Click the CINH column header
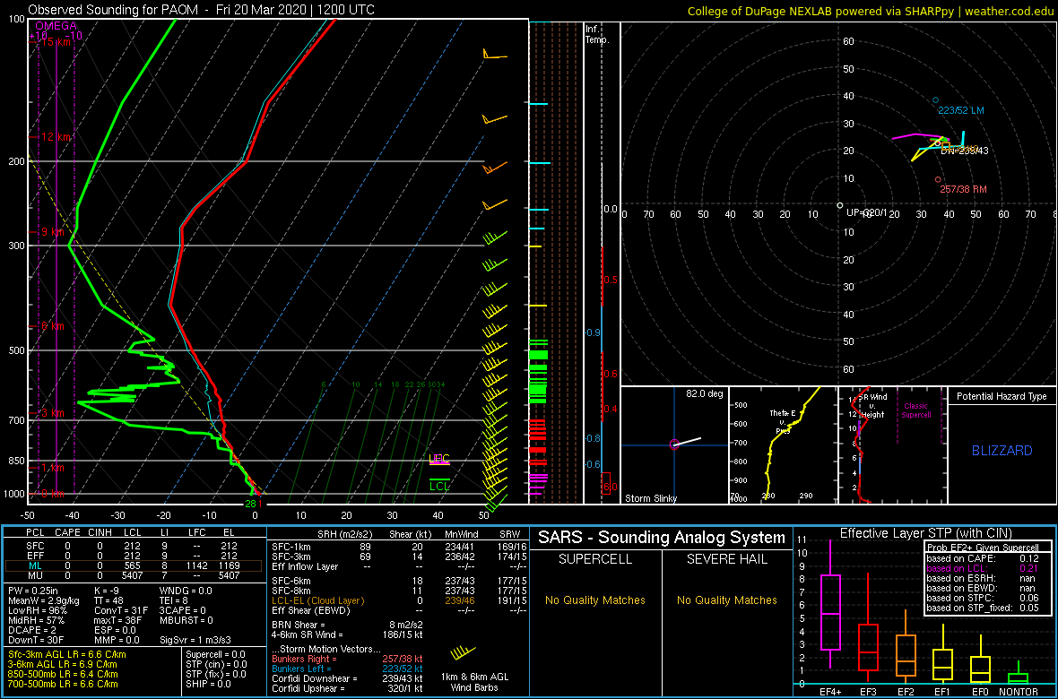 pos(100,533)
